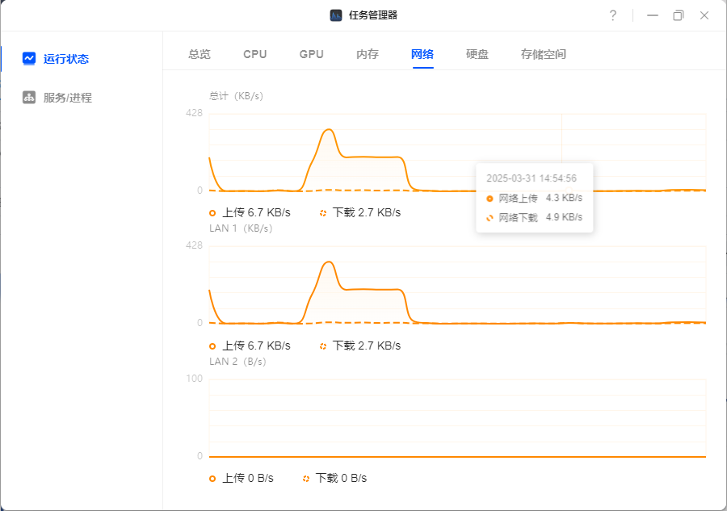The height and width of the screenshot is (511, 727).
Task: Click the 运行状态 chart icon in sidebar
Action: (29, 58)
